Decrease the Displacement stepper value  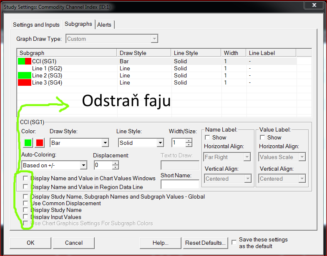click(x=115, y=167)
